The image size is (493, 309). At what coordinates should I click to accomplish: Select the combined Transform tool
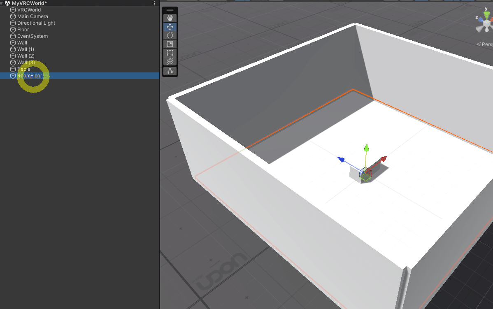coord(170,61)
